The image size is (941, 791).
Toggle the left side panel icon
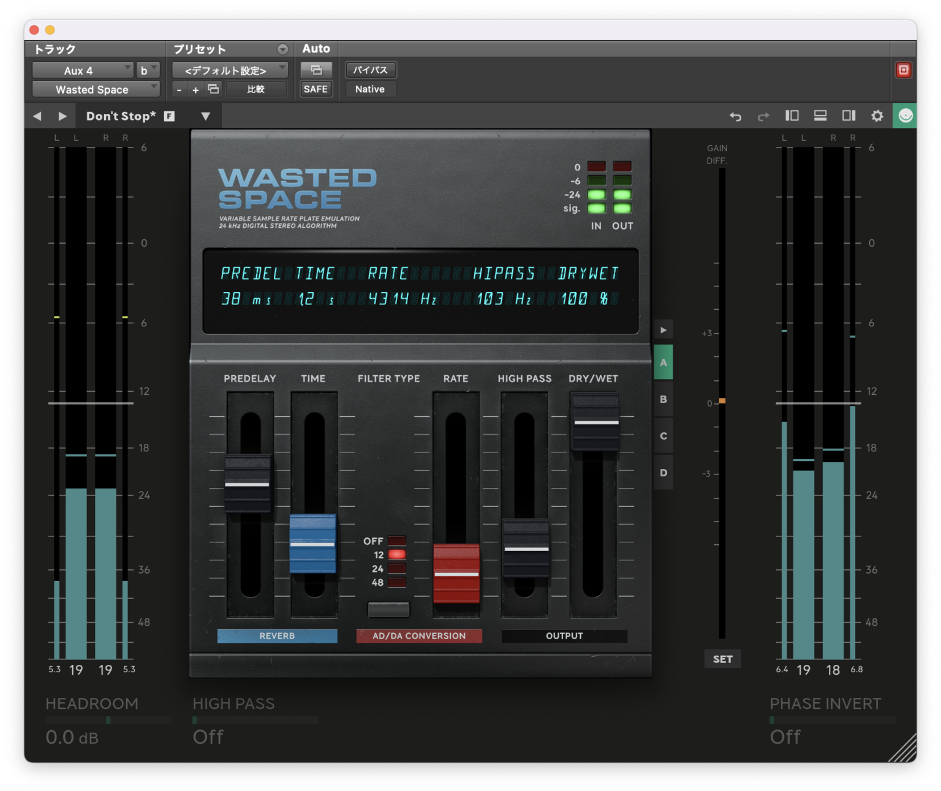pos(792,116)
